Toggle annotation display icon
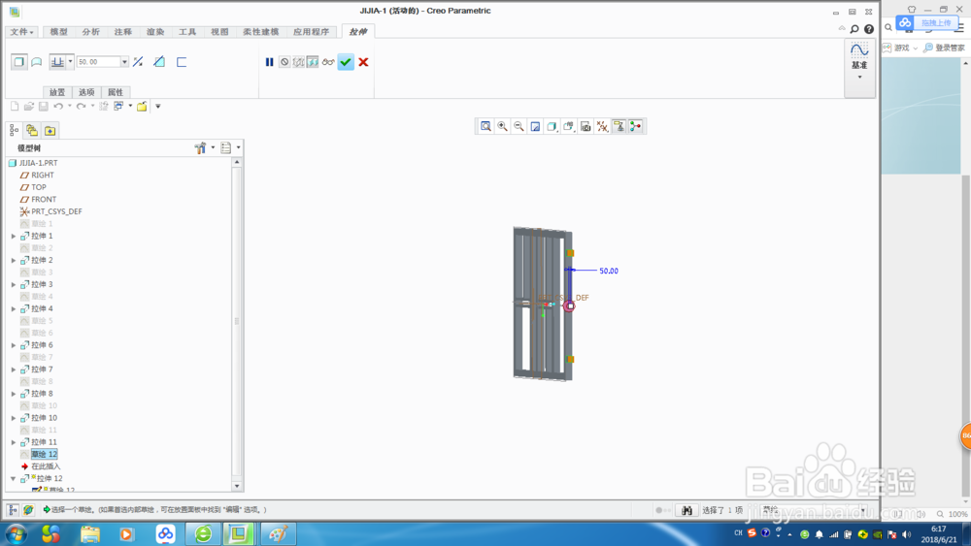 619,126
